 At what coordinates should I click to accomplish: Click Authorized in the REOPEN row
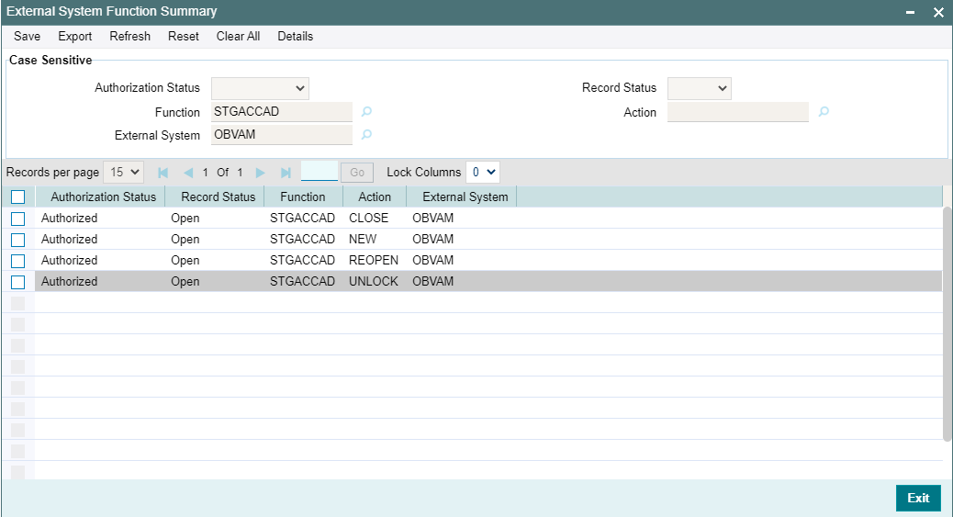click(x=69, y=260)
